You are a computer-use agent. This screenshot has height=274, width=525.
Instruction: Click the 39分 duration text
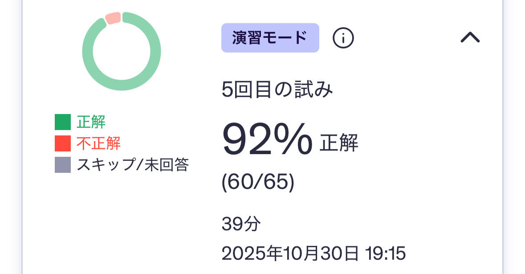point(241,224)
